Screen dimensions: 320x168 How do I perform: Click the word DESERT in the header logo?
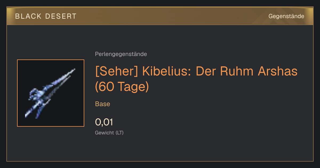click(61, 16)
